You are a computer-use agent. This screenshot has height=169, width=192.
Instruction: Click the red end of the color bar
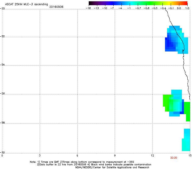pyautogui.click(x=186, y=3)
